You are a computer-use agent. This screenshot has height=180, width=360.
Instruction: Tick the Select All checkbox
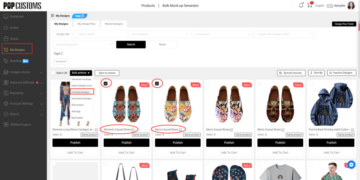coord(53,73)
